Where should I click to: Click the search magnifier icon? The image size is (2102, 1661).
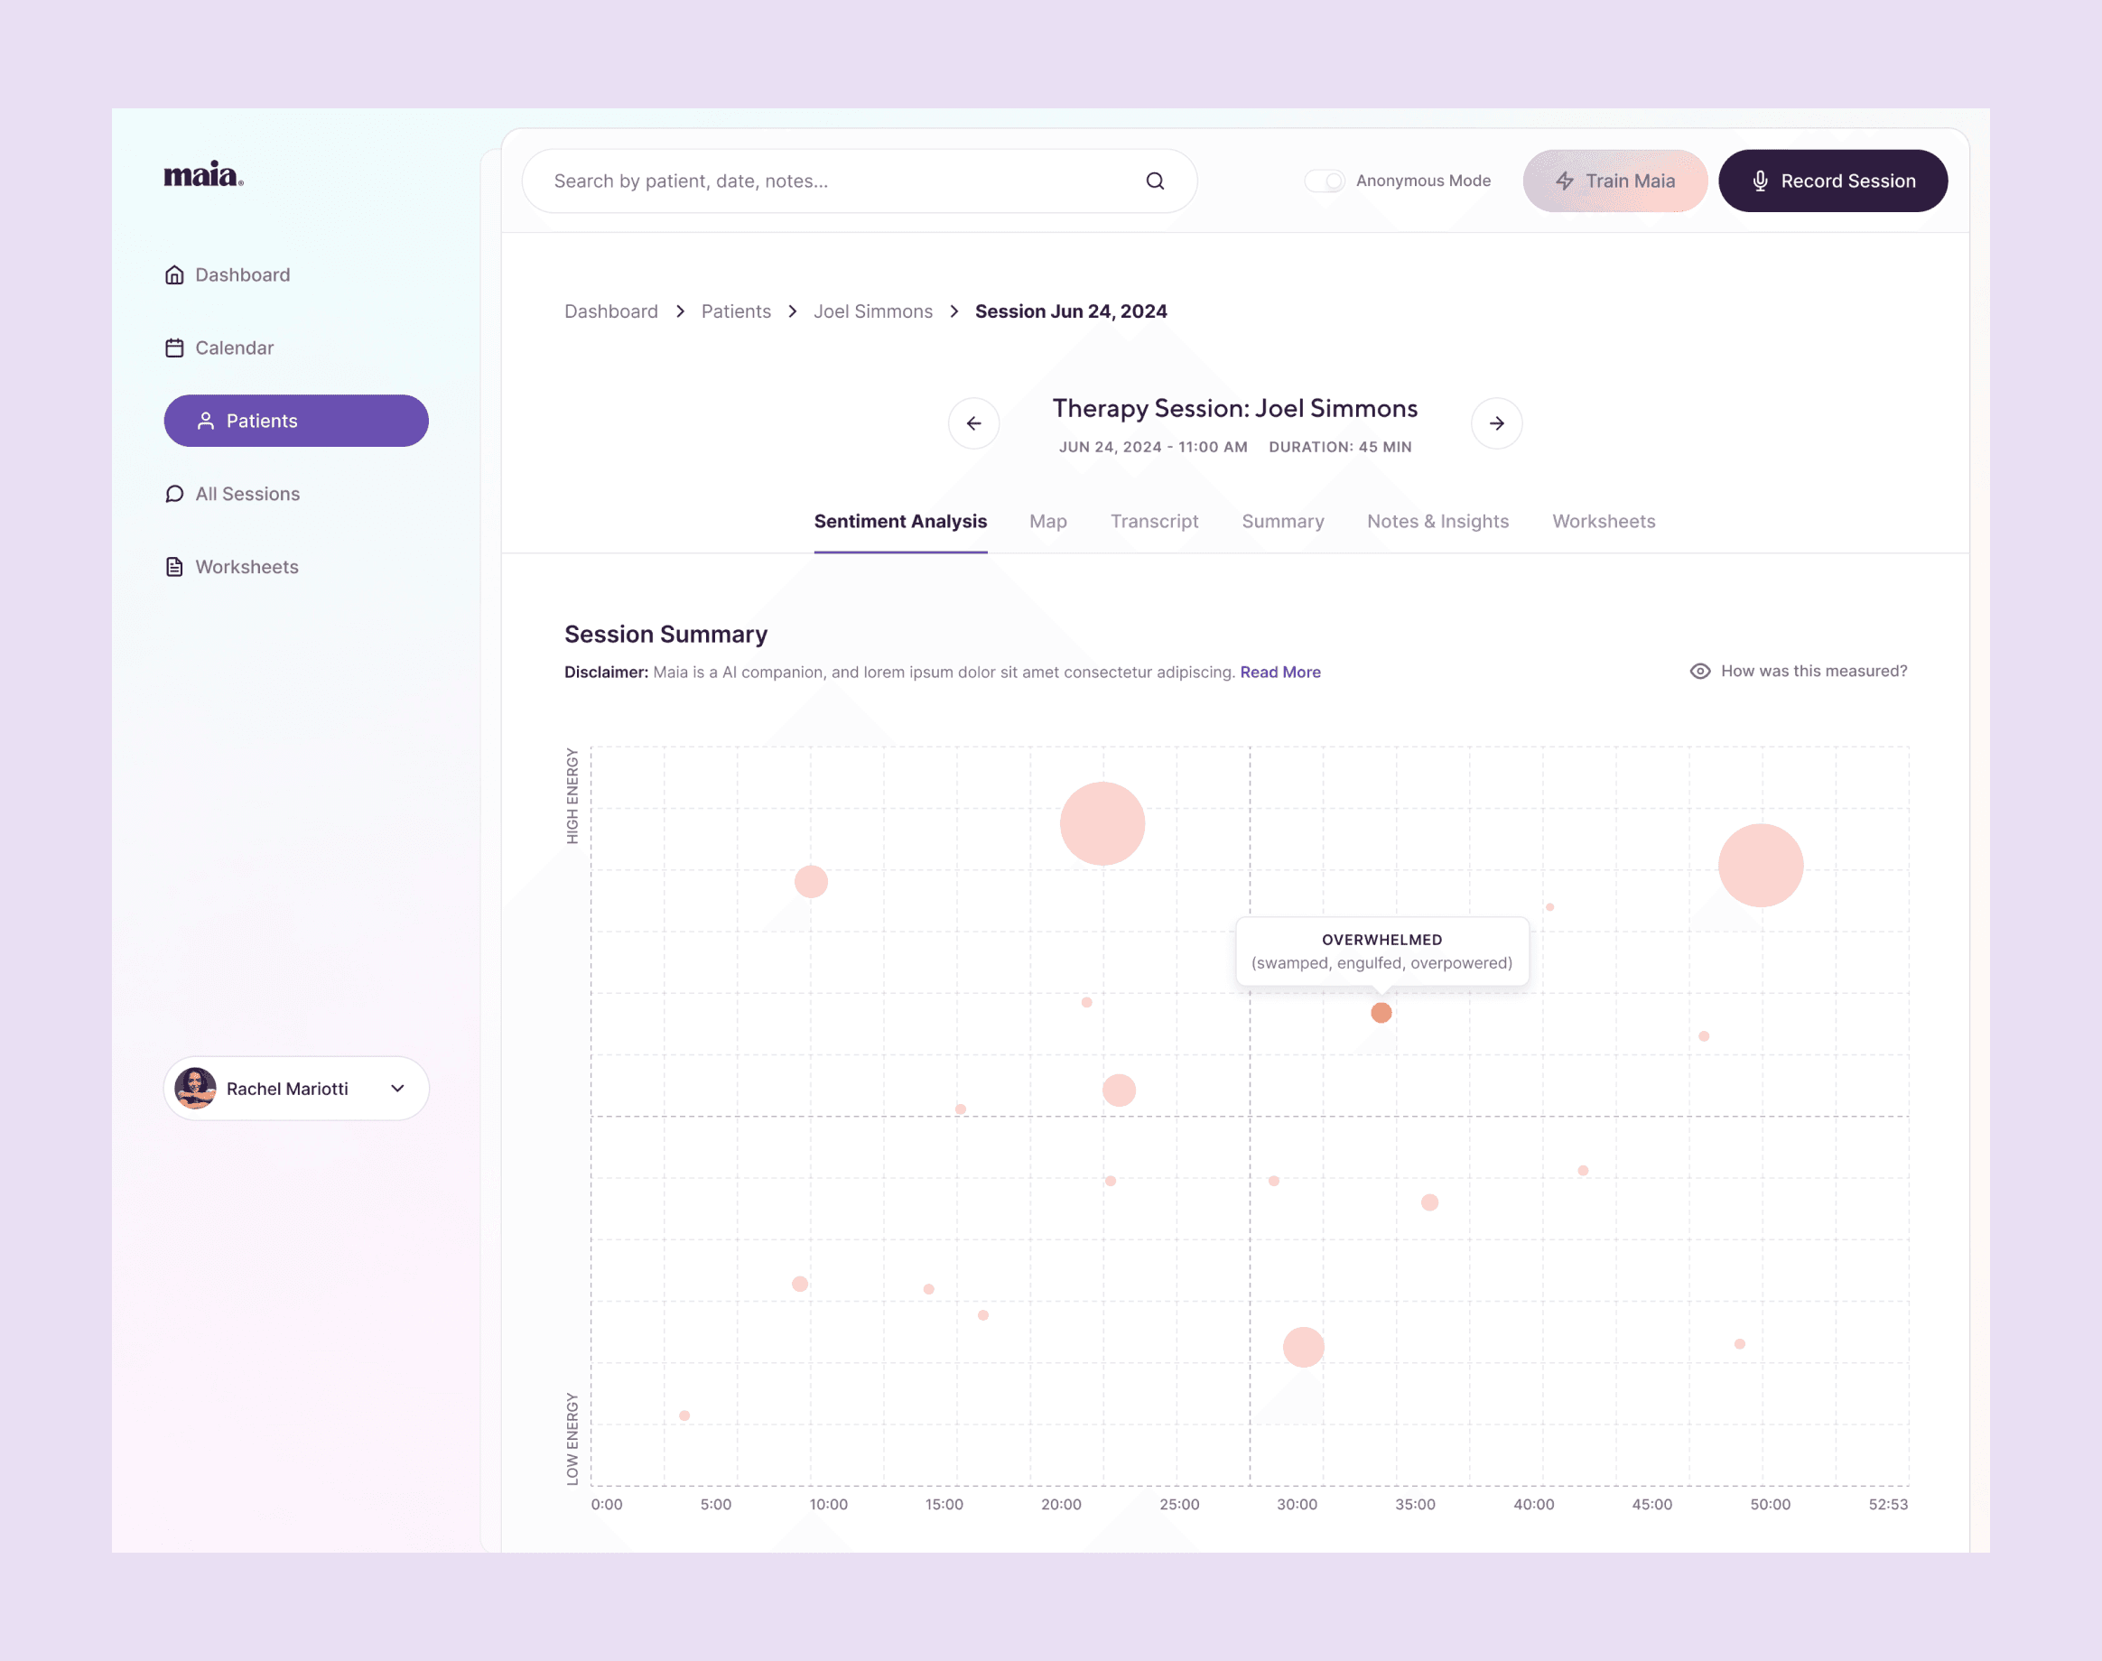pyautogui.click(x=1155, y=181)
